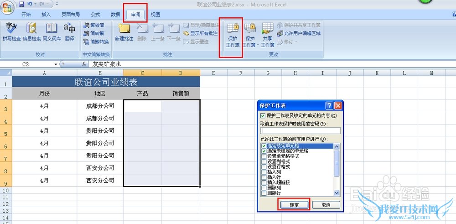
Task: Convert text with 简转繁
Action: (x=93, y=33)
